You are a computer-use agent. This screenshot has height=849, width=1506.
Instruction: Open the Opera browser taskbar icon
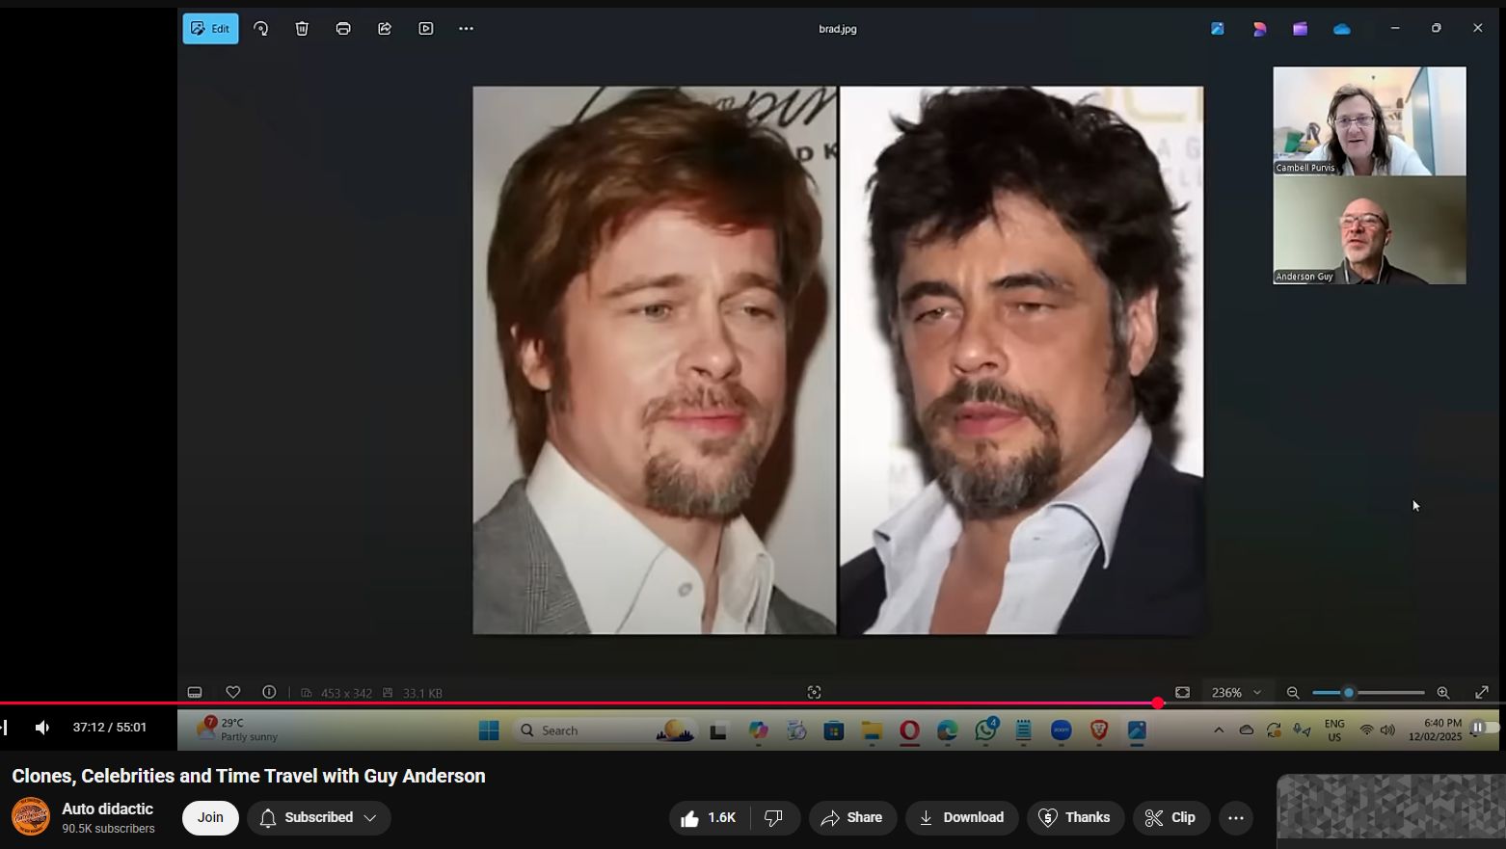(x=909, y=731)
